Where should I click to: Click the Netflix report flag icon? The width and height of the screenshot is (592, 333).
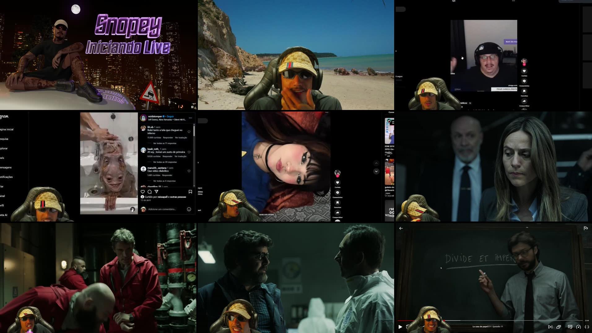pyautogui.click(x=585, y=228)
